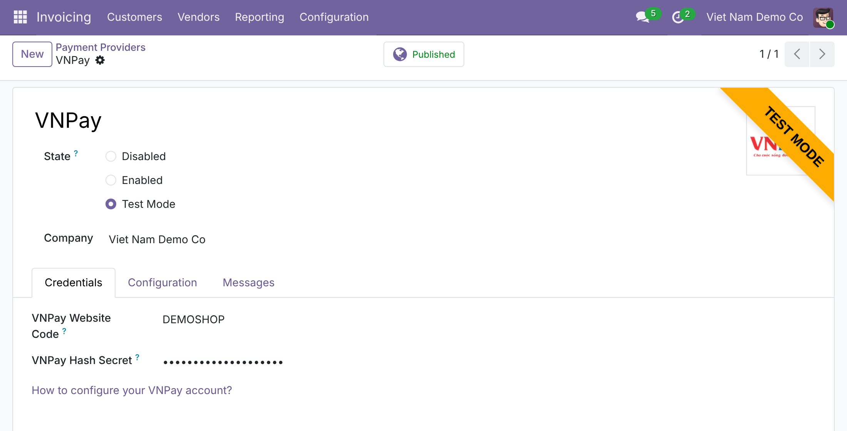The height and width of the screenshot is (431, 847).
Task: Switch to the Configuration tab in form
Action: coord(162,282)
